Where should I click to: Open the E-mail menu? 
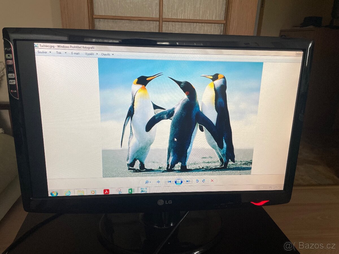75,53
